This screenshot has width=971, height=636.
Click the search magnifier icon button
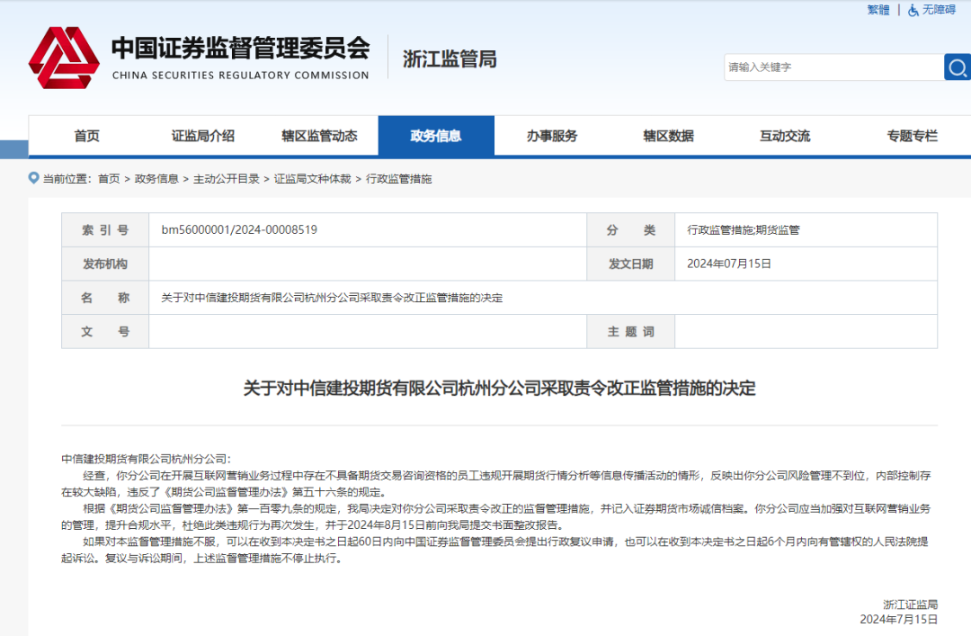958,67
